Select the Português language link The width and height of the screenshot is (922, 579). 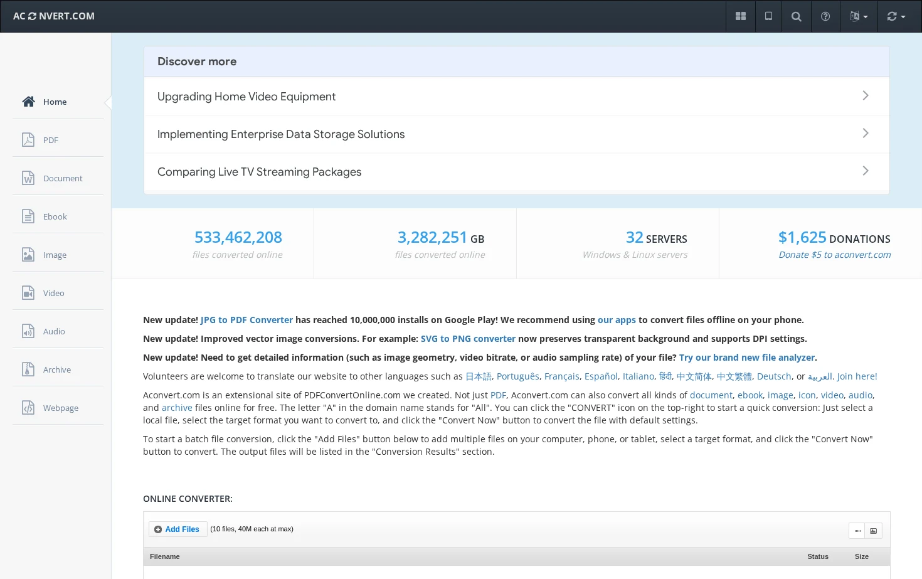coord(518,376)
